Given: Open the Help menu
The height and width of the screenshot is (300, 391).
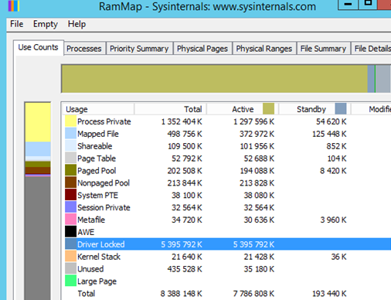Looking at the screenshot, I should point(76,24).
